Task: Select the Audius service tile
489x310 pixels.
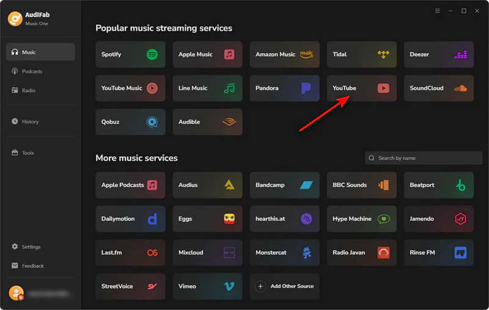Action: pyautogui.click(x=207, y=185)
